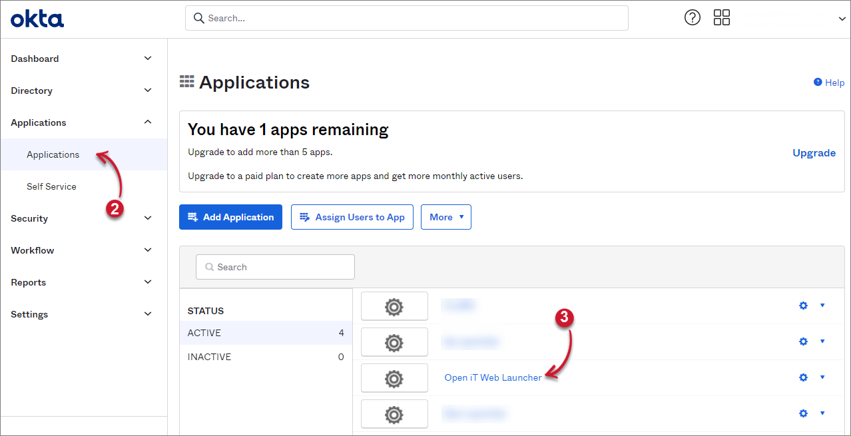851x436 pixels.
Task: Collapse the Applications section in the sidebar
Action: point(147,122)
